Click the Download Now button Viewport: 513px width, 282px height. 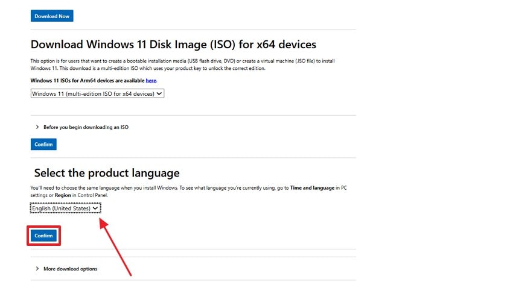pyautogui.click(x=52, y=16)
